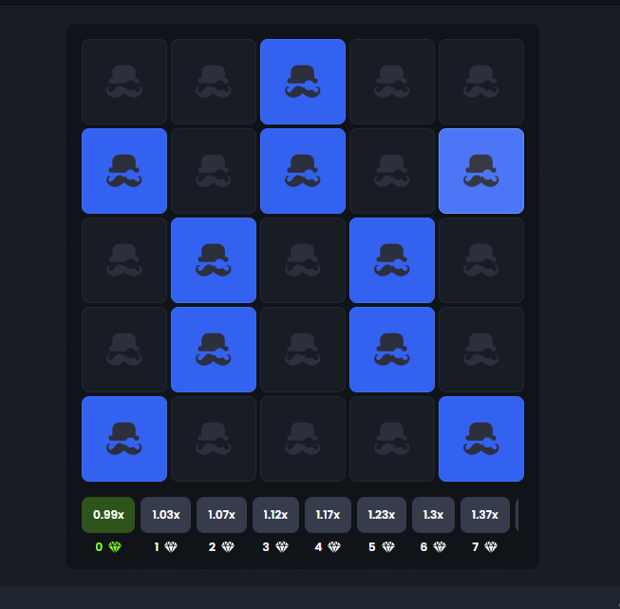Choose the dark tile in row 5, column 4
Viewport: 620px width, 609px height.
click(392, 439)
